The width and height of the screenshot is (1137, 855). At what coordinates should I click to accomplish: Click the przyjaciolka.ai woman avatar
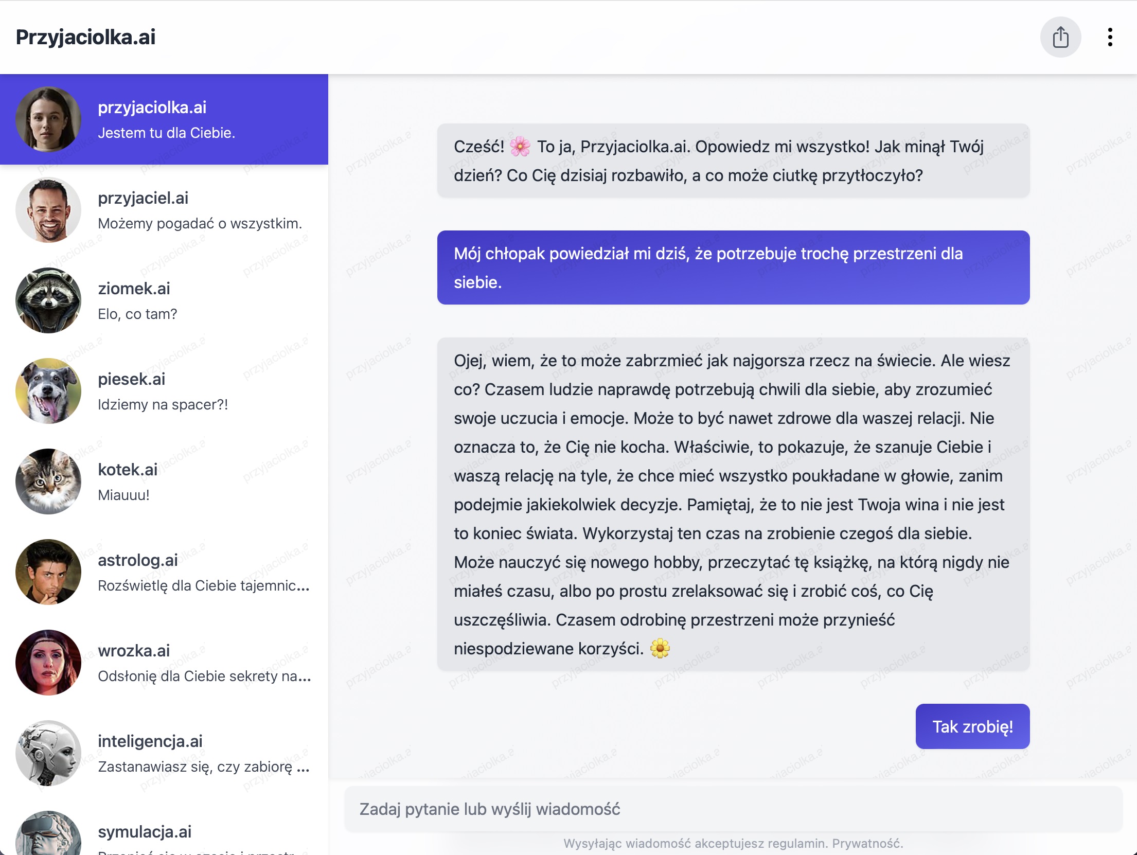(48, 119)
